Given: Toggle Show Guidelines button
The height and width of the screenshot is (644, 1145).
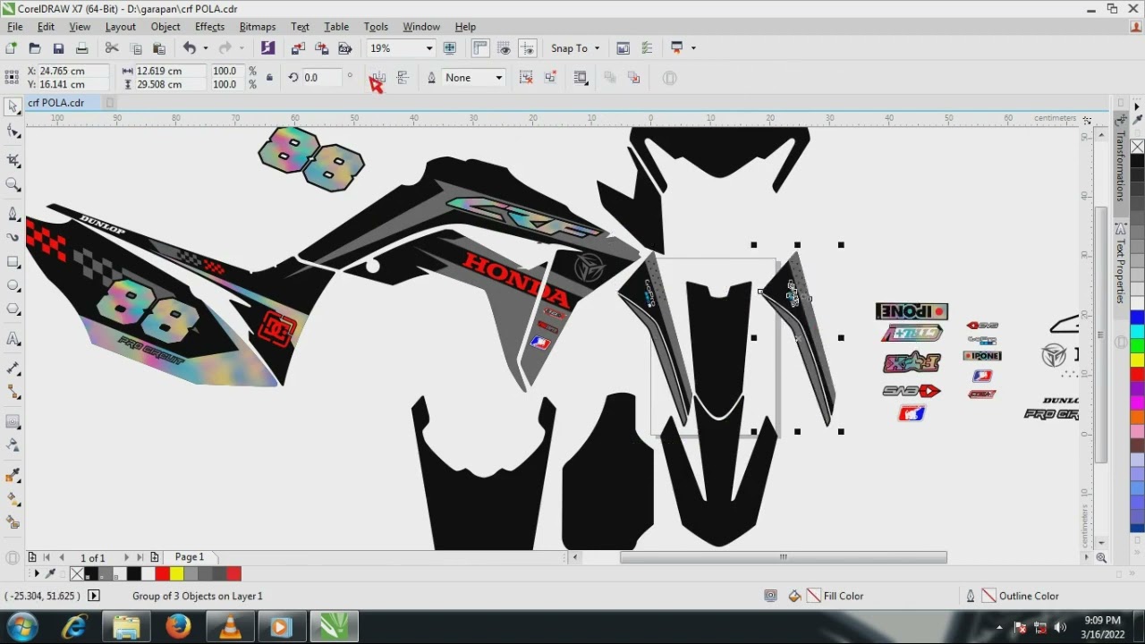Looking at the screenshot, I should 528,48.
